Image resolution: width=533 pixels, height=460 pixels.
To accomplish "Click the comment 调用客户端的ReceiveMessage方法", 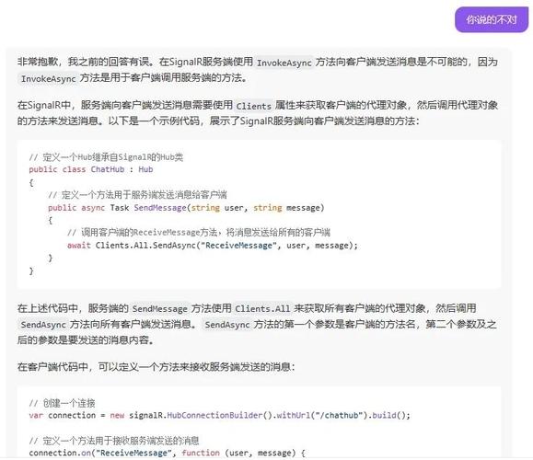I will pos(199,233).
